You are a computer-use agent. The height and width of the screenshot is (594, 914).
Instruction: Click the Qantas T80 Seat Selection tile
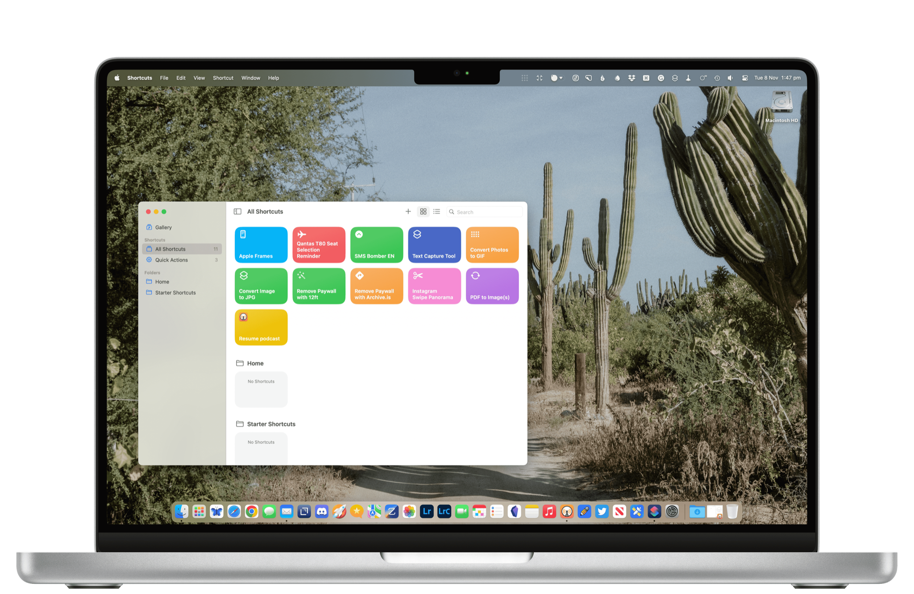point(319,245)
